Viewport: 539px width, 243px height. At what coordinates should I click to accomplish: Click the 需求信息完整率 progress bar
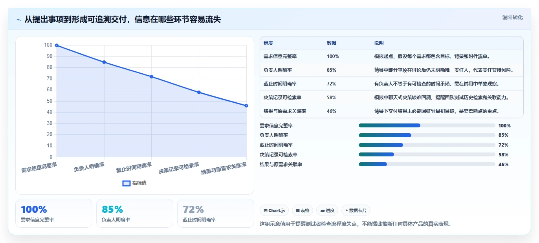427,125
